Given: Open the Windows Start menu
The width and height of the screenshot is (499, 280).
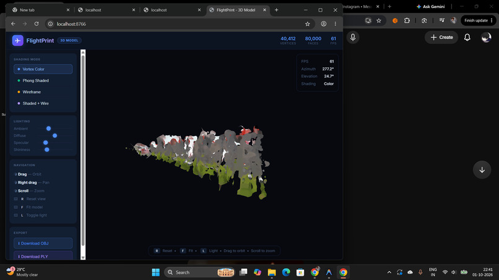Looking at the screenshot, I should click(x=155, y=273).
